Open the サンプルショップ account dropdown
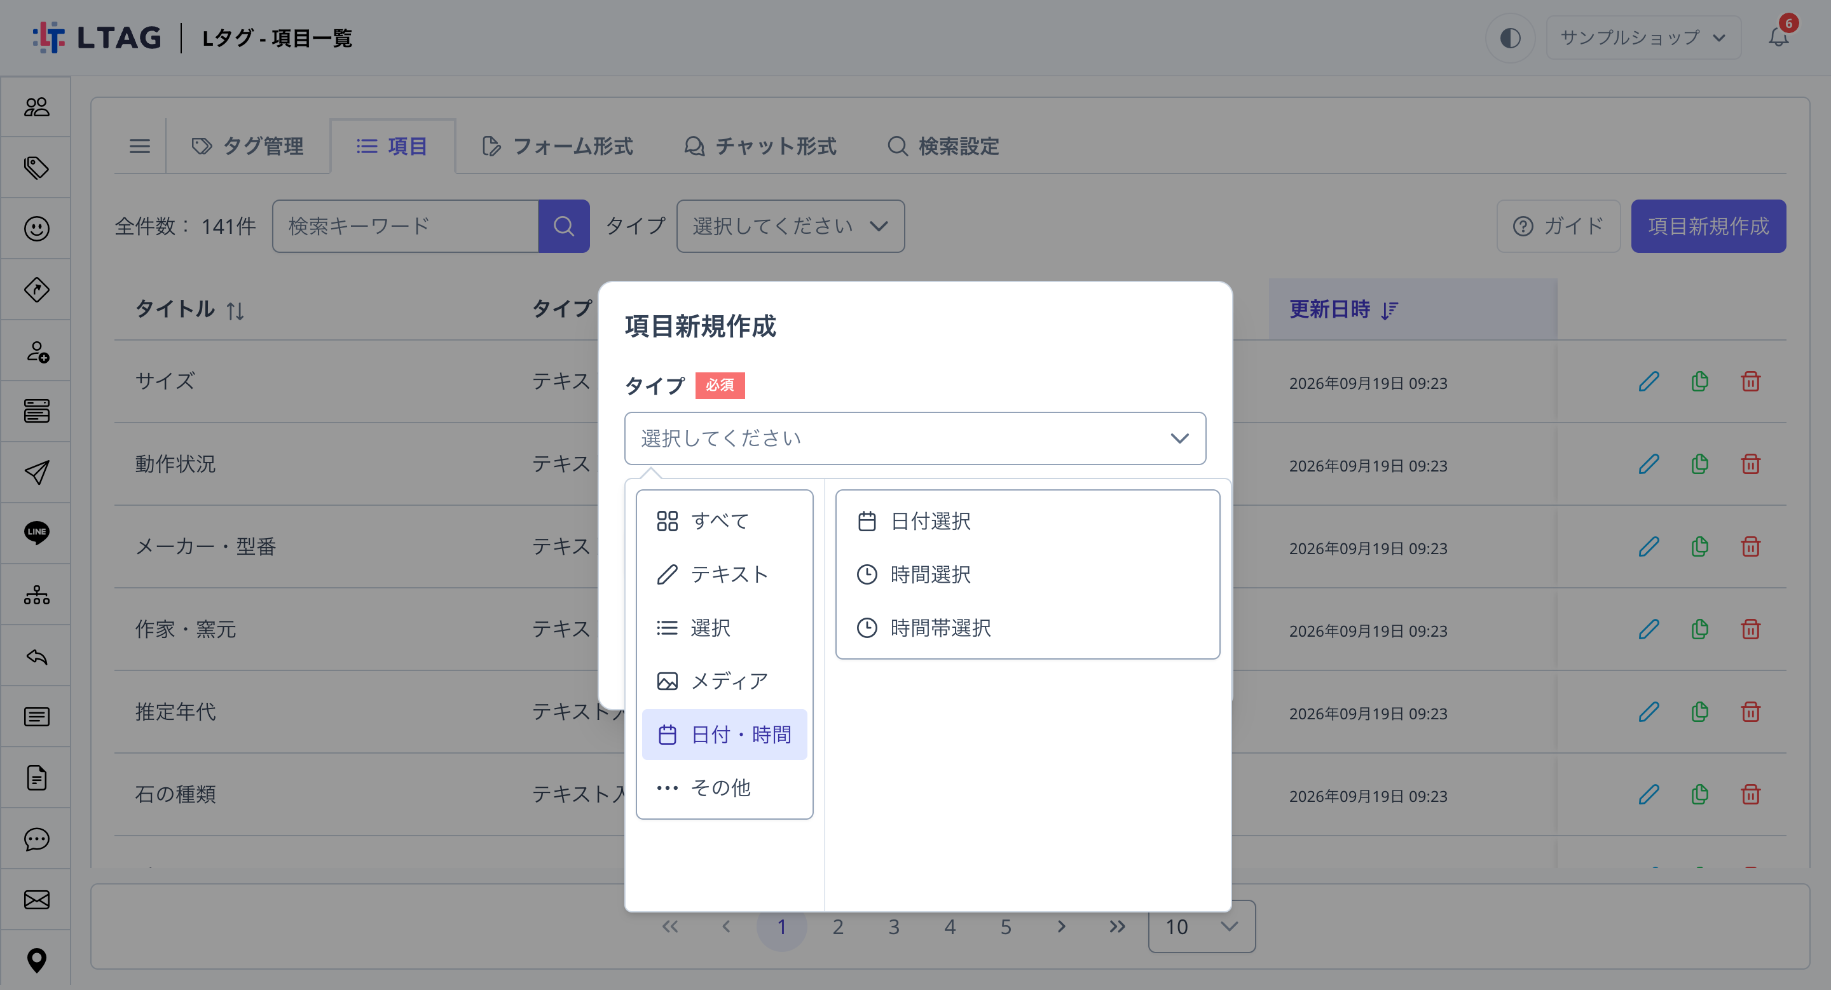 pos(1643,37)
